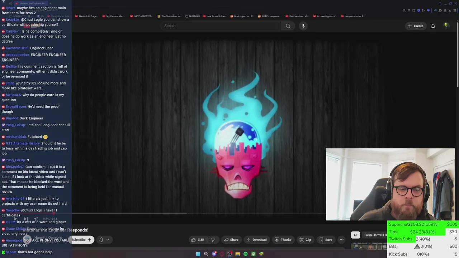Open 'Hollywood actor B...' bookmark
Screen dimensions: 459x258
pyautogui.click(x=353, y=16)
